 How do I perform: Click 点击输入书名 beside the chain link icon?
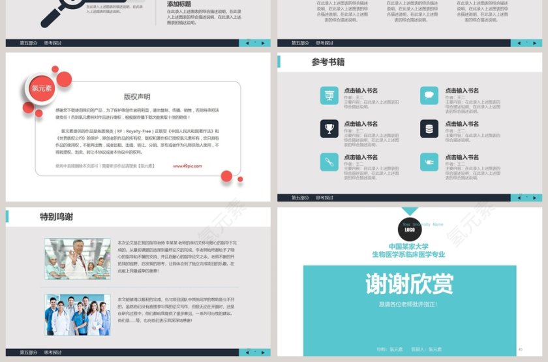[x=361, y=157]
